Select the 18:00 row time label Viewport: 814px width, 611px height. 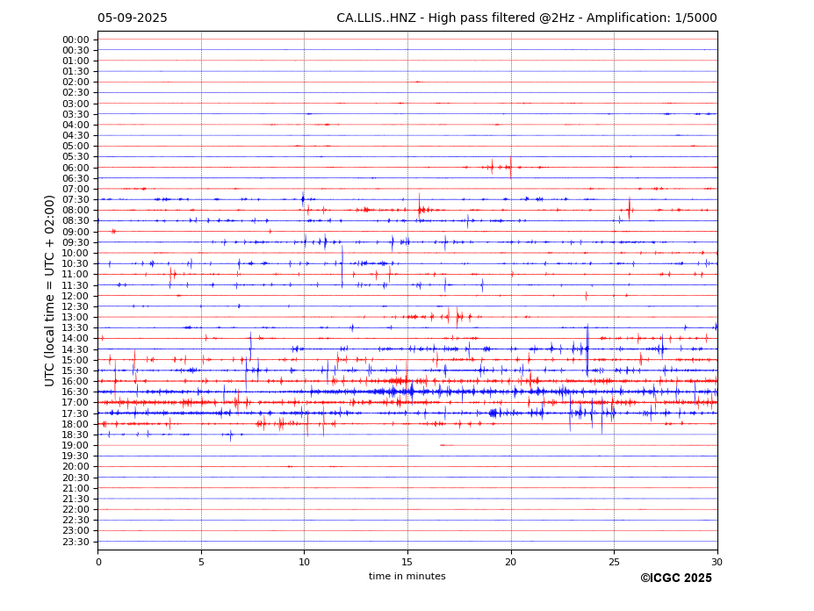[76, 425]
